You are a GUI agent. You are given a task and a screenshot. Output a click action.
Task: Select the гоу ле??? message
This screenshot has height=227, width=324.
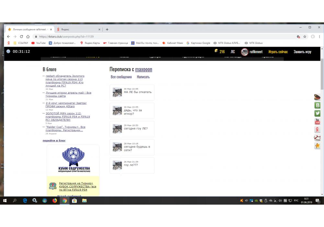click(132, 165)
